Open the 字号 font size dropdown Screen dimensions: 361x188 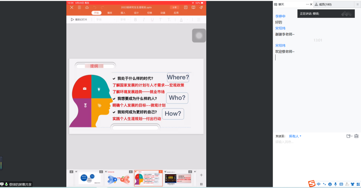(125, 20)
